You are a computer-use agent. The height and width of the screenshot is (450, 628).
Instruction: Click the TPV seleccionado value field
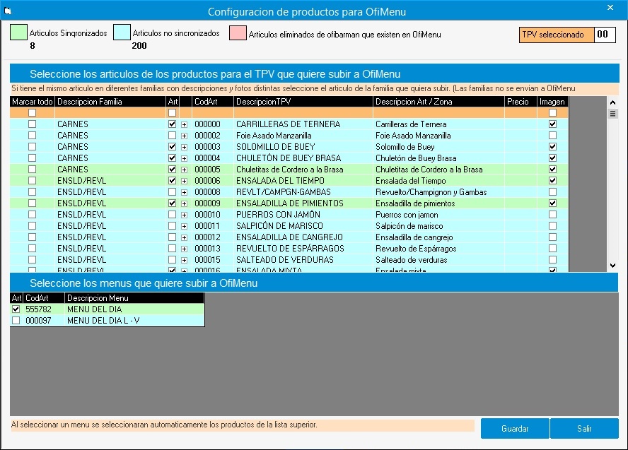tap(605, 35)
